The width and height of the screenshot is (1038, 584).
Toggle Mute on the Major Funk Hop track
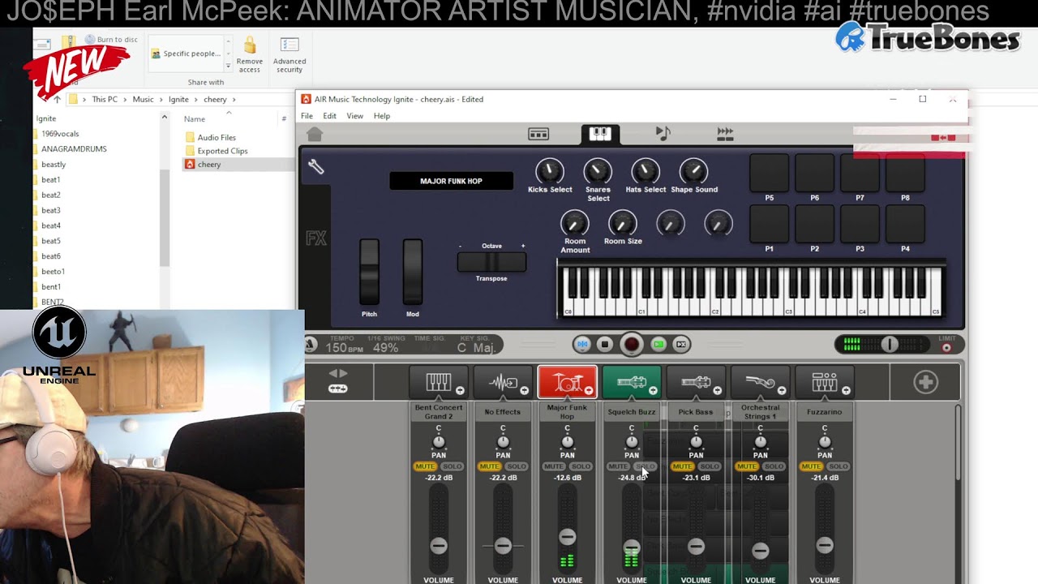(x=554, y=466)
